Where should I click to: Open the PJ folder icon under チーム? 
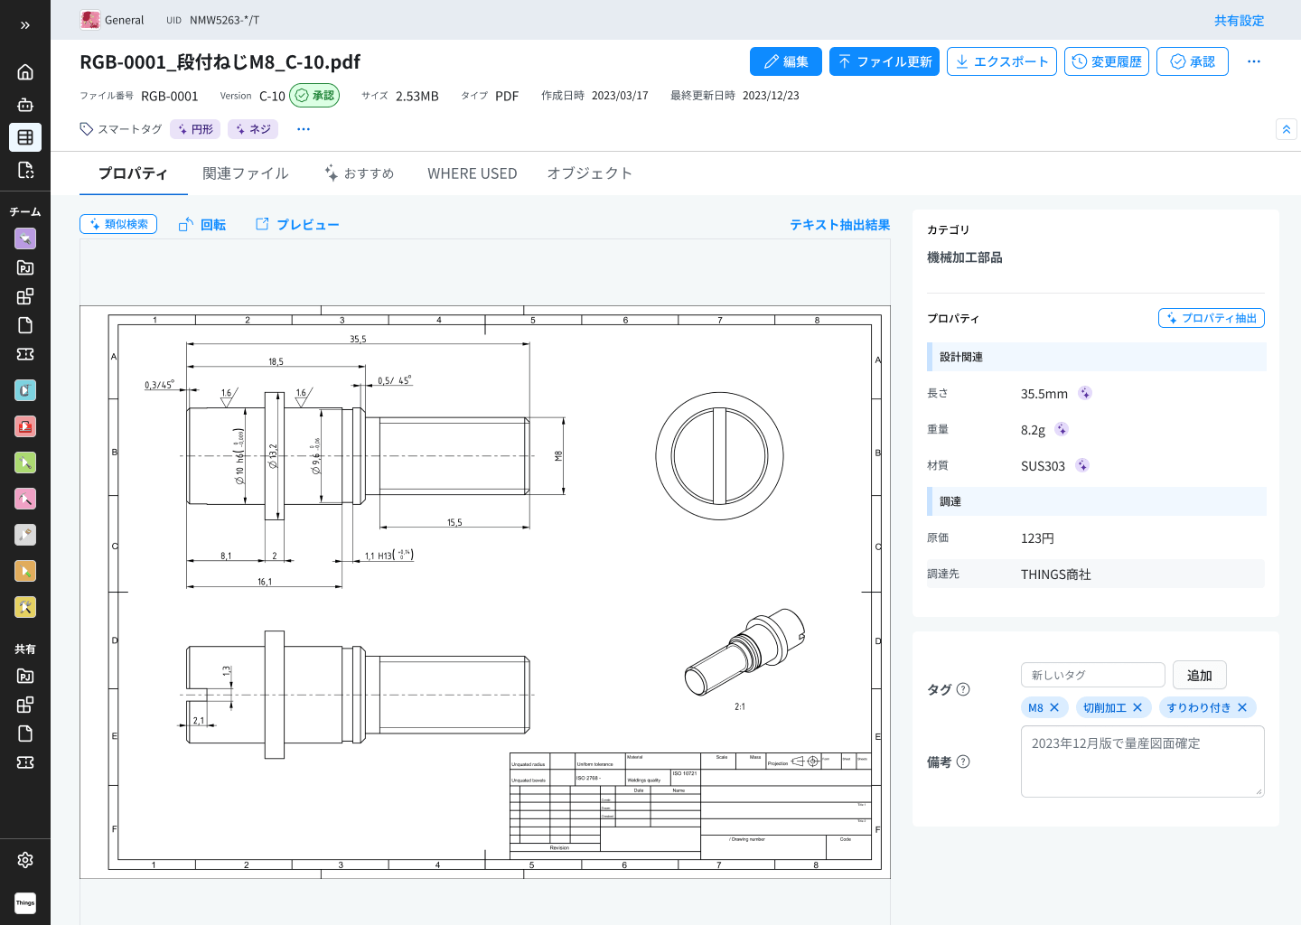click(25, 267)
